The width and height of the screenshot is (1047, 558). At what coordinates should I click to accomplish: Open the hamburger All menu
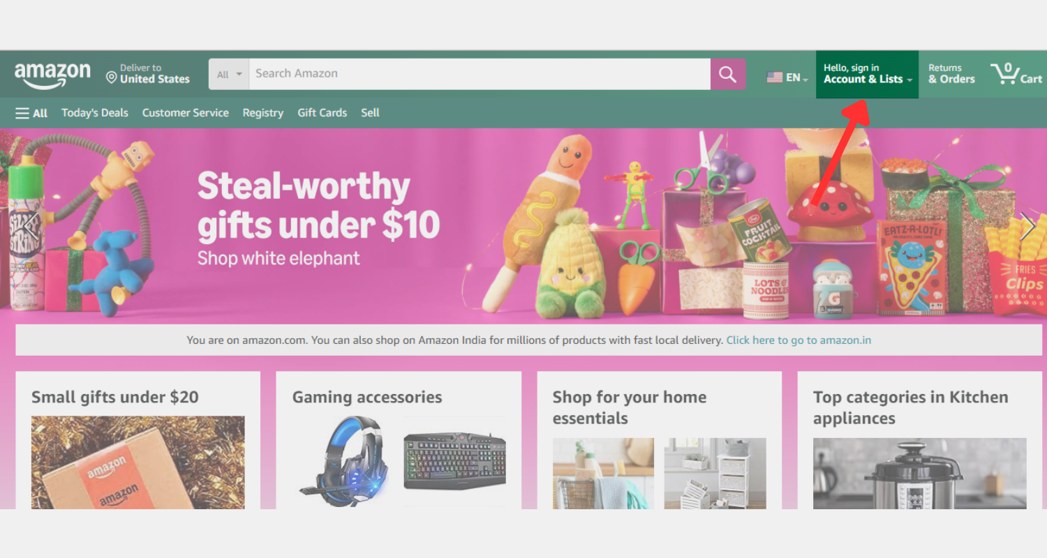(31, 113)
